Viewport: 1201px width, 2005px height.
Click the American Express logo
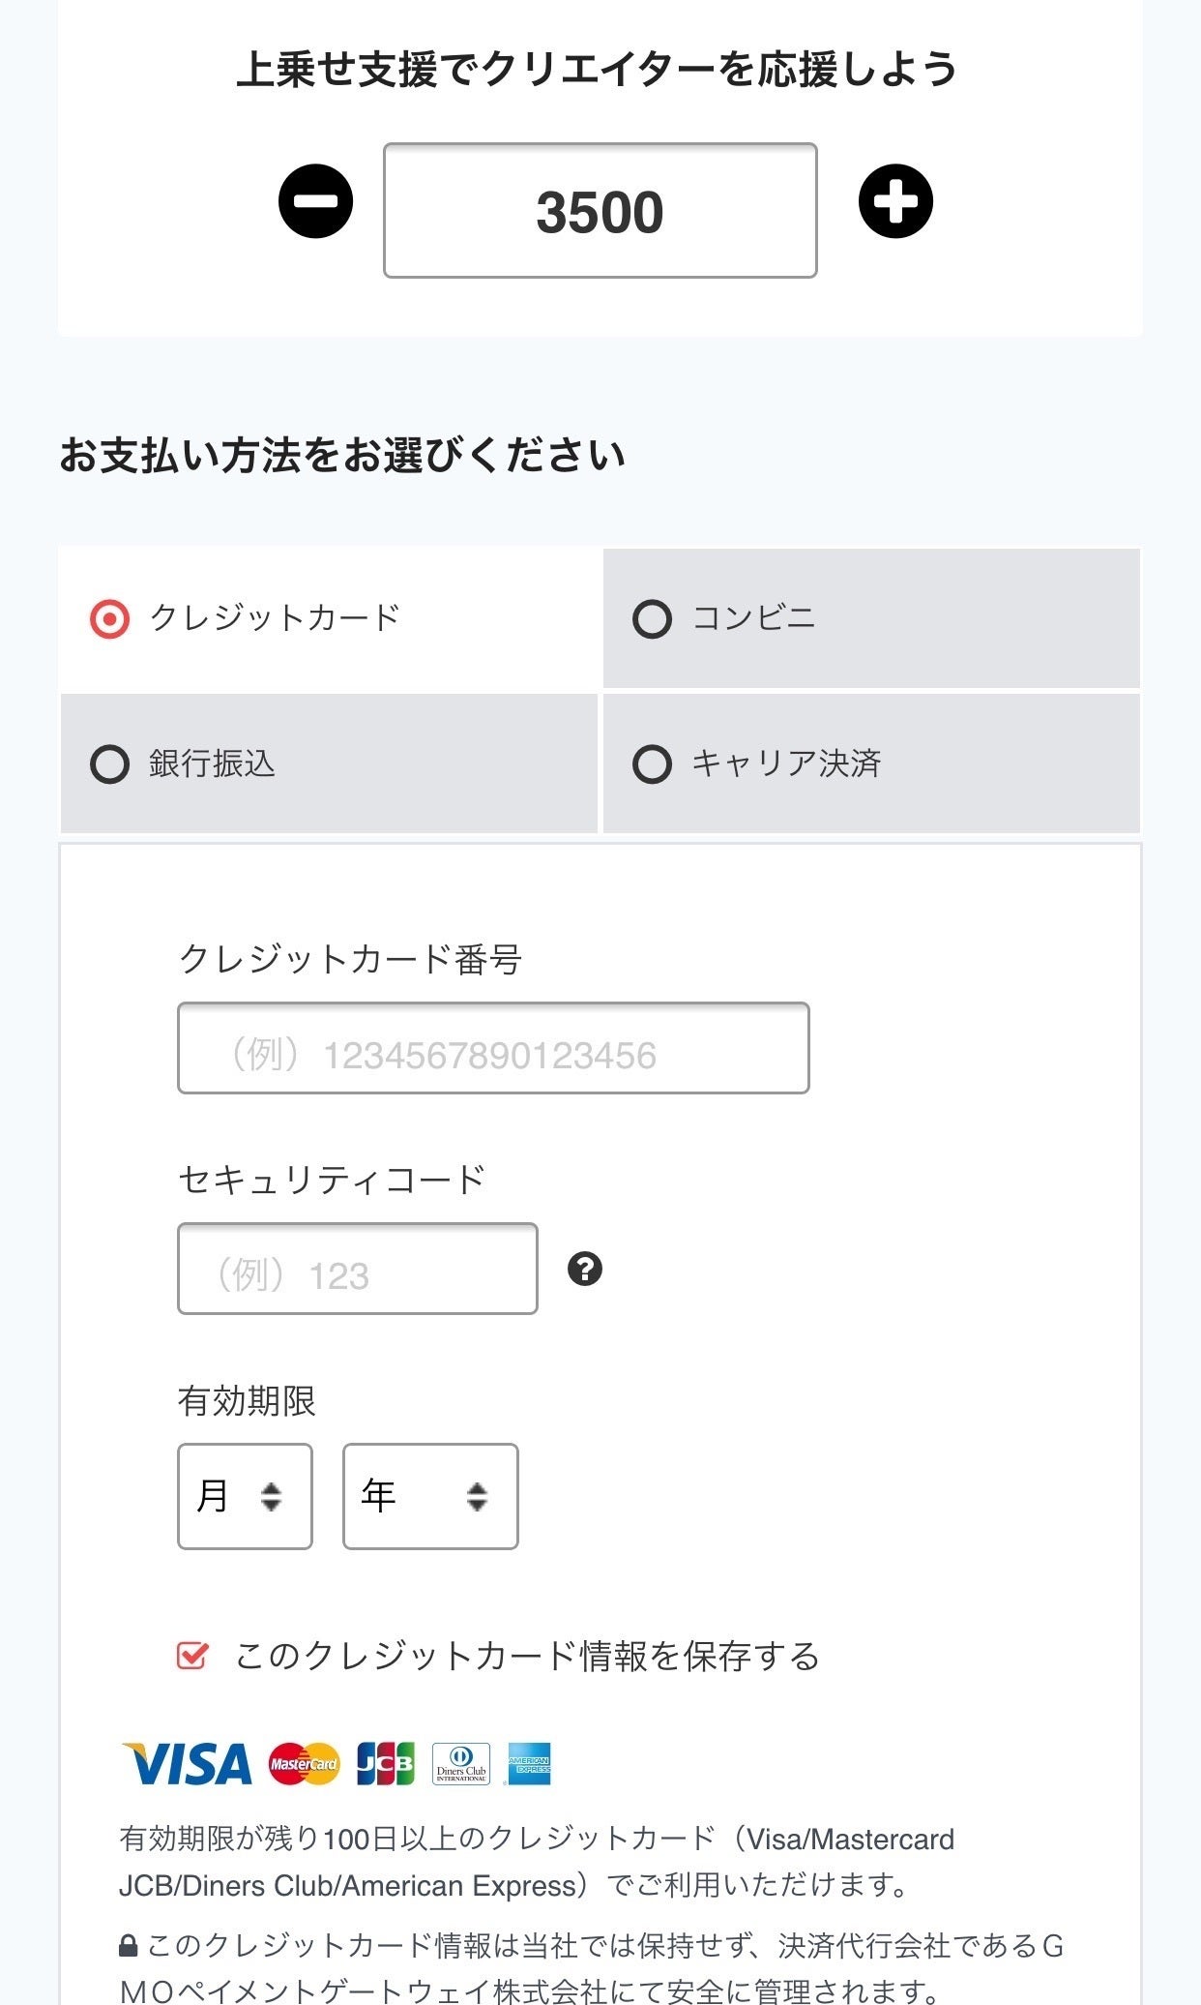click(x=529, y=1764)
